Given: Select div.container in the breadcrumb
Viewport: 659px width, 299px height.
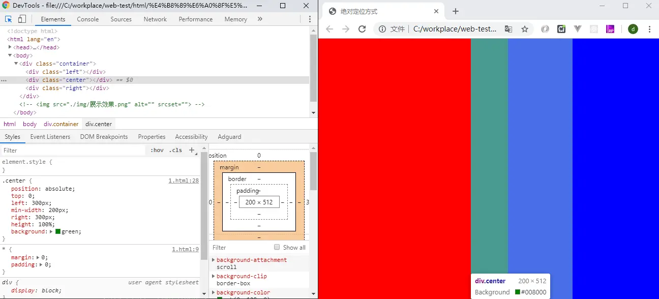Looking at the screenshot, I should [x=61, y=124].
